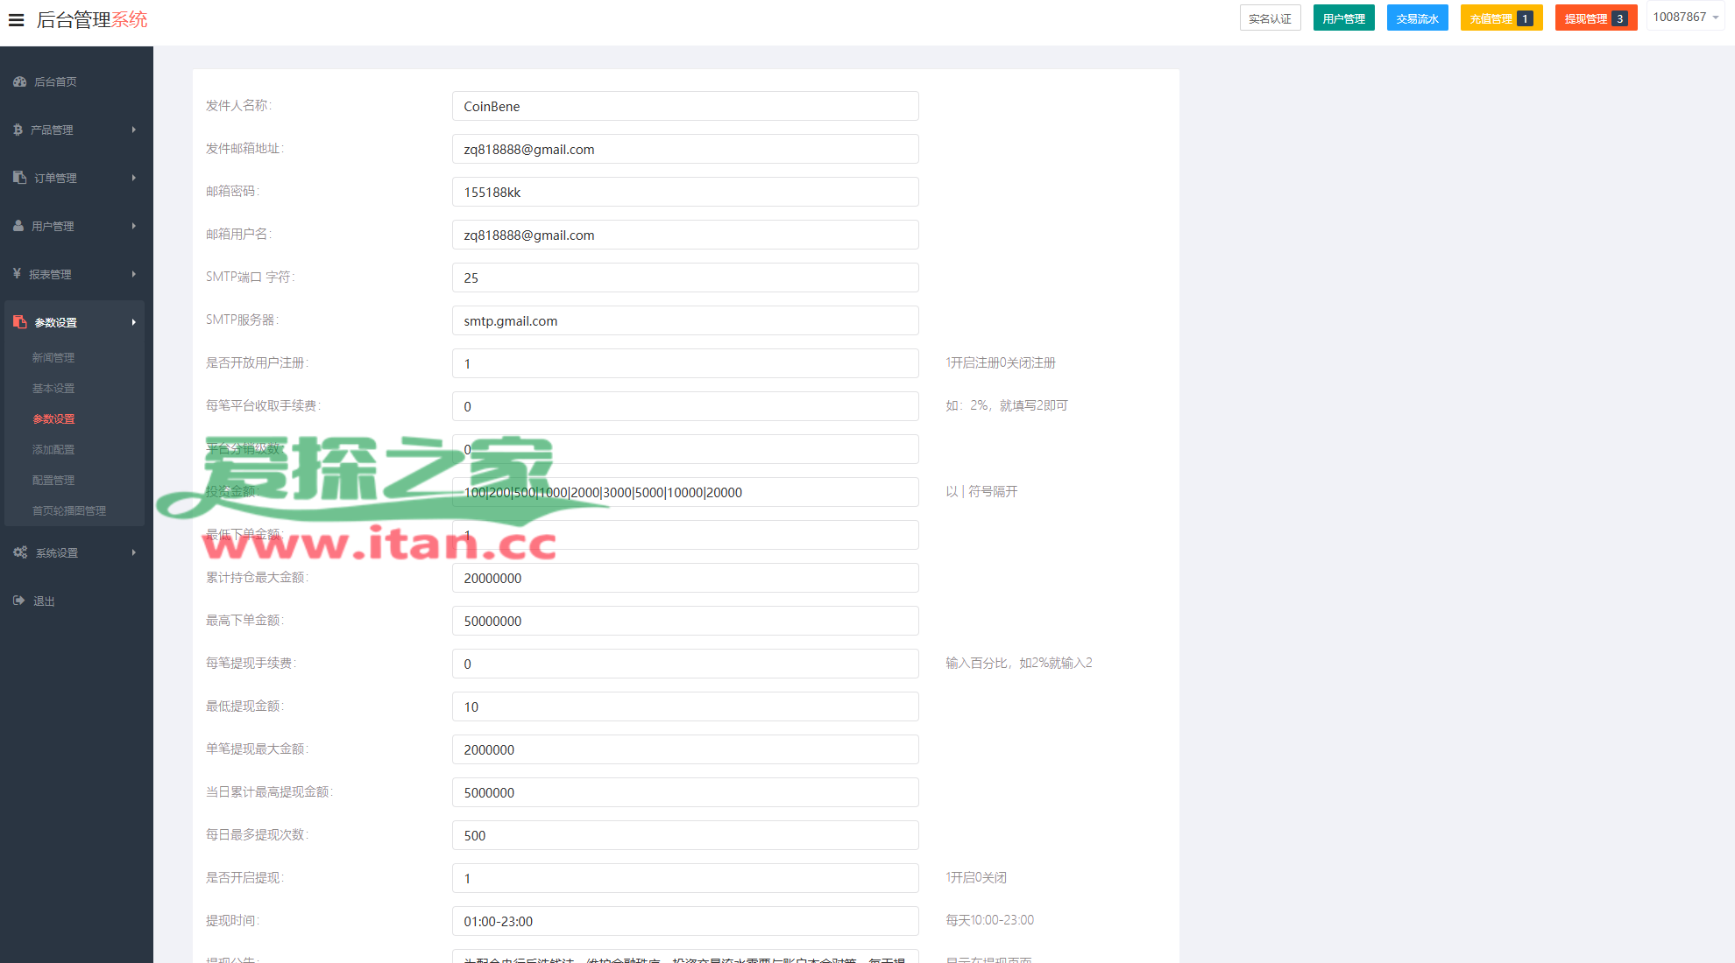Screen dimensions: 1735x963
Task: Select 首页轮播图管理 submenu item
Action: click(x=69, y=510)
